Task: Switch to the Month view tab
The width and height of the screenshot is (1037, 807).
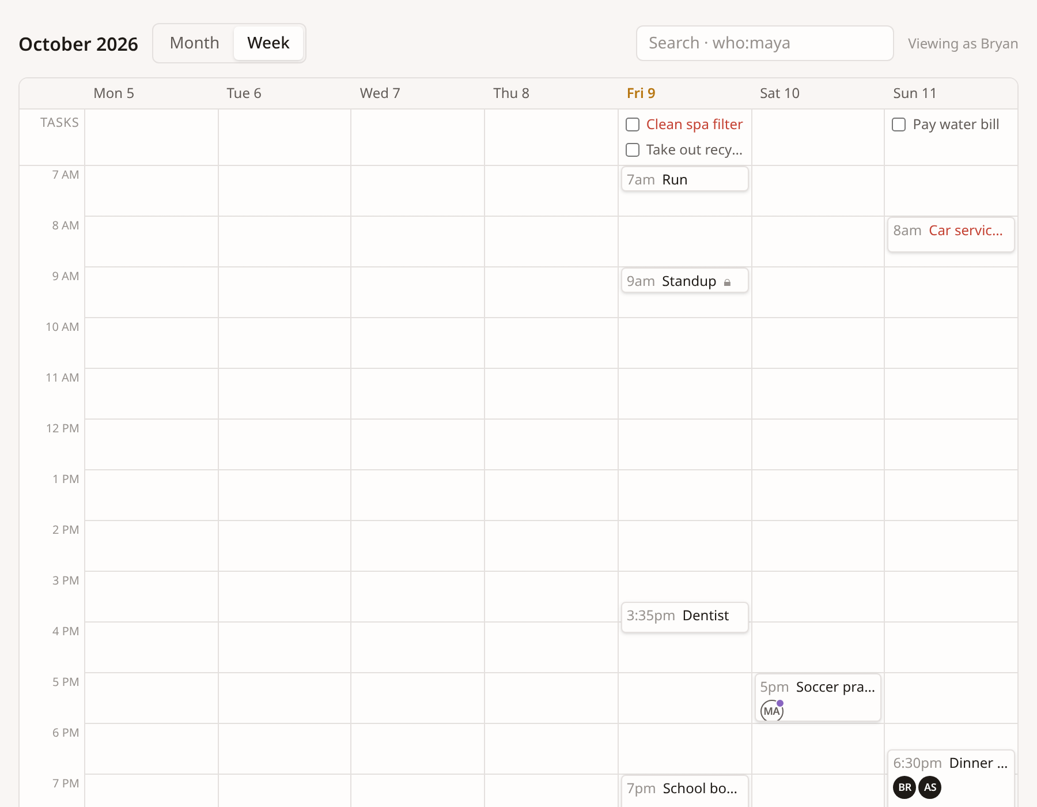Action: tap(195, 43)
